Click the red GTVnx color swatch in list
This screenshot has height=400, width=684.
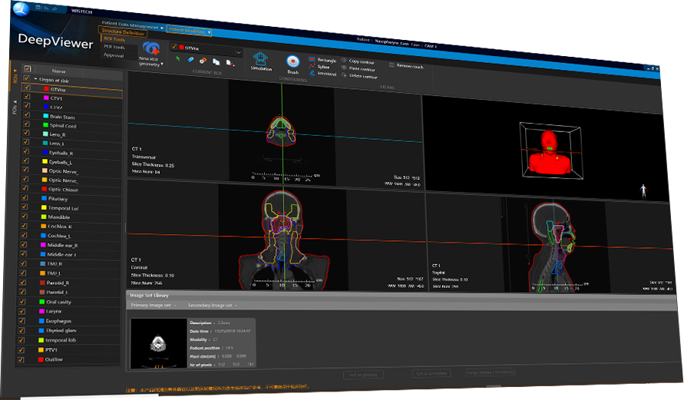[46, 88]
